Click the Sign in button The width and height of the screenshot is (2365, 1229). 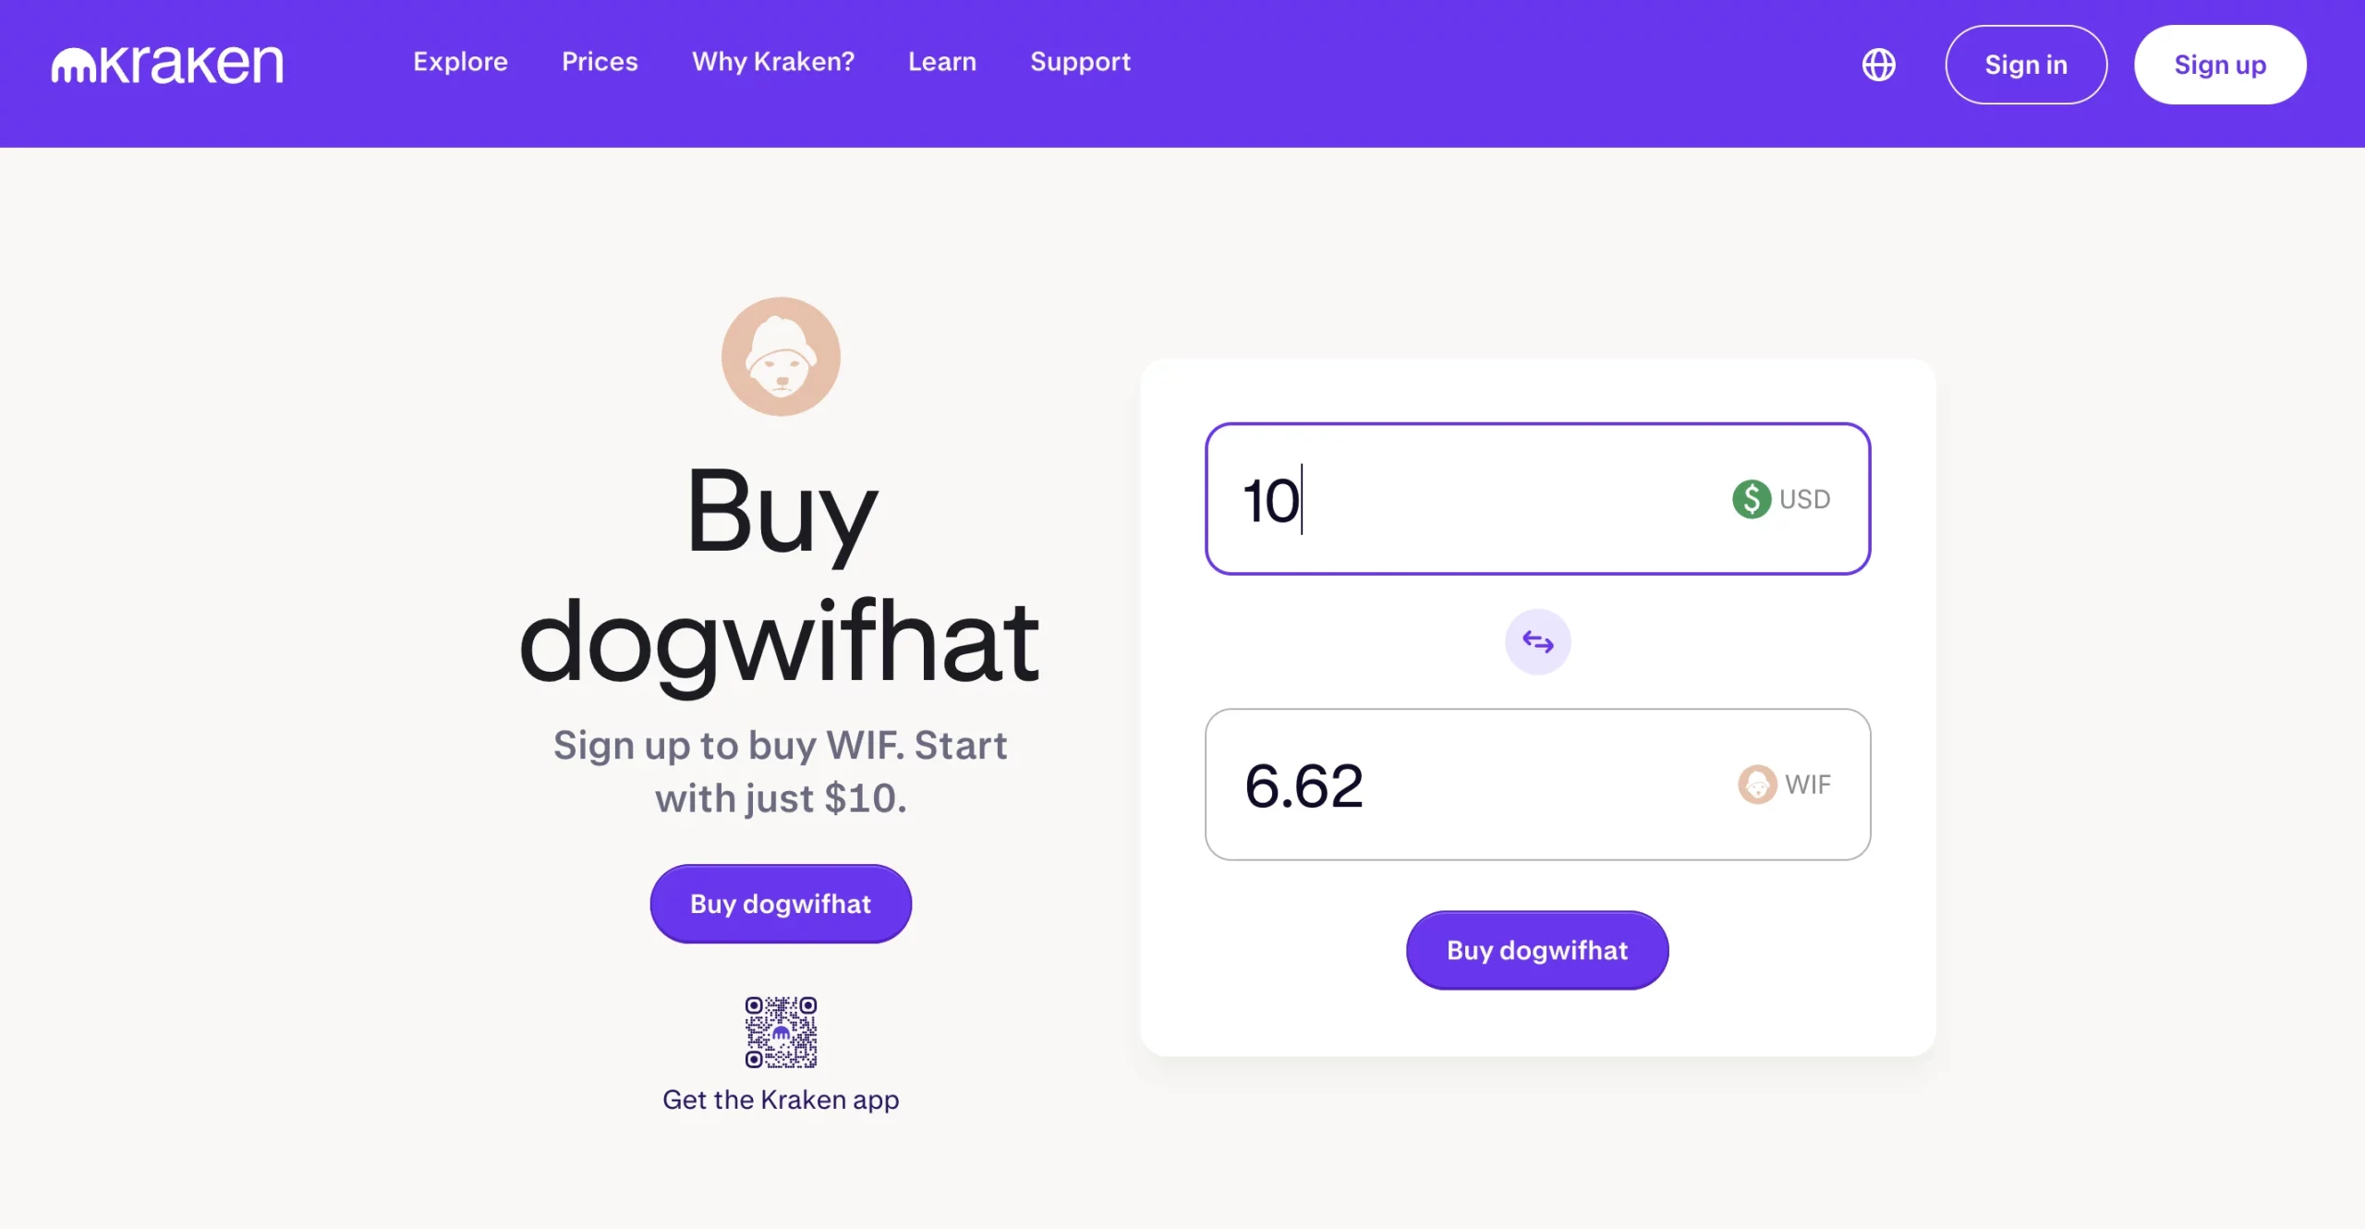tap(2026, 64)
